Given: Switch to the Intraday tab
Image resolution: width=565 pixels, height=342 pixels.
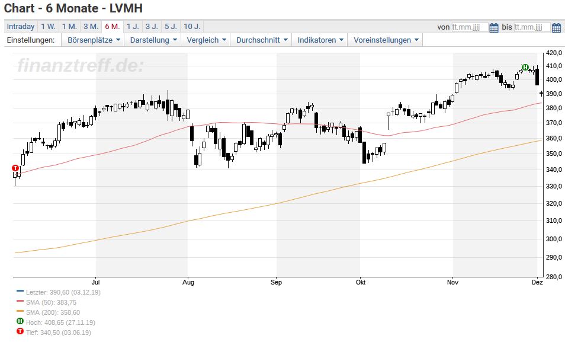Looking at the screenshot, I should 21,27.
